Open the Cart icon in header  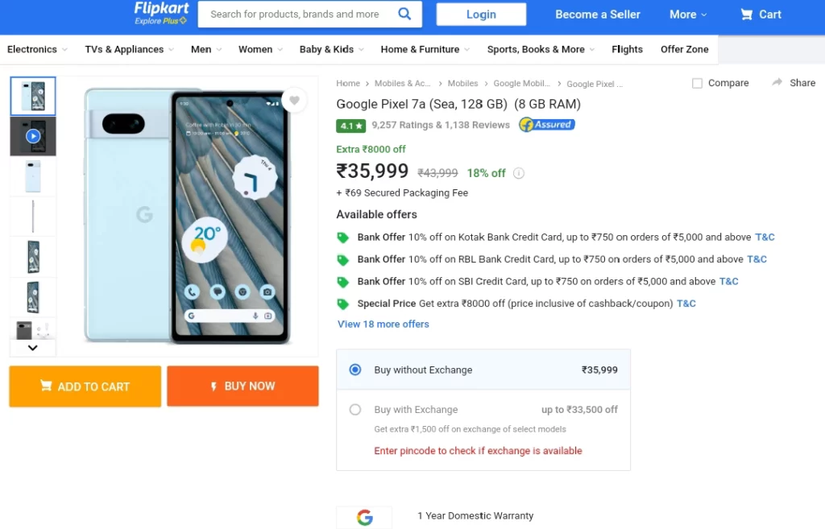click(x=747, y=14)
